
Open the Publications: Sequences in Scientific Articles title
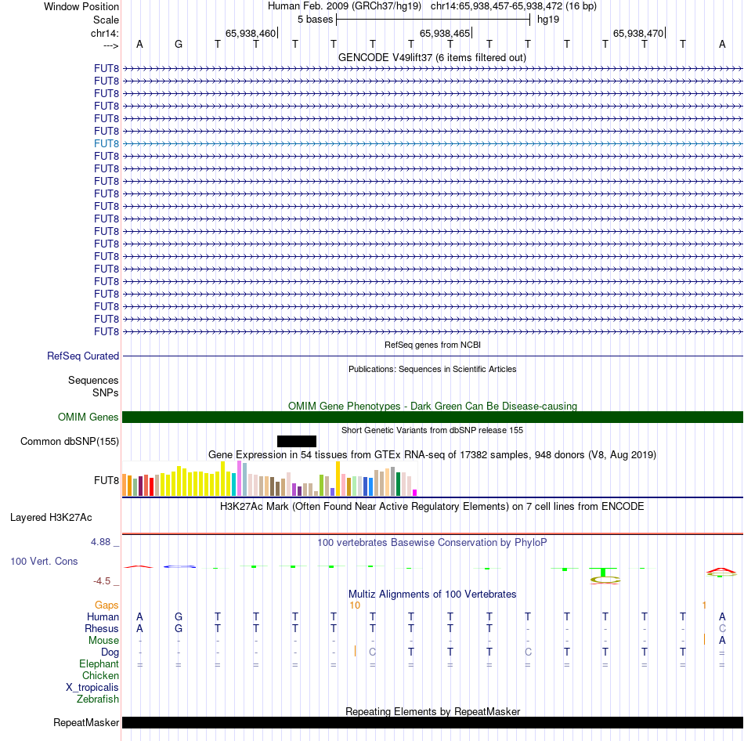432,369
